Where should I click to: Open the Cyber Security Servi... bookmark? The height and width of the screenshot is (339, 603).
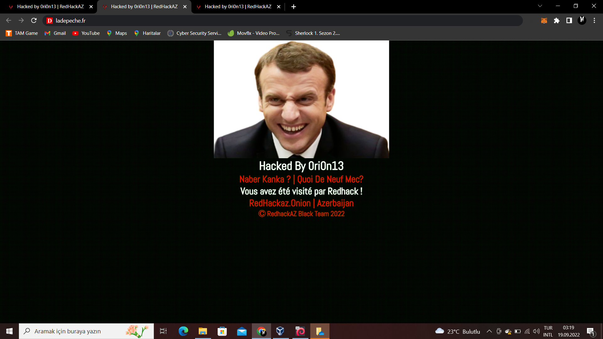click(x=194, y=33)
